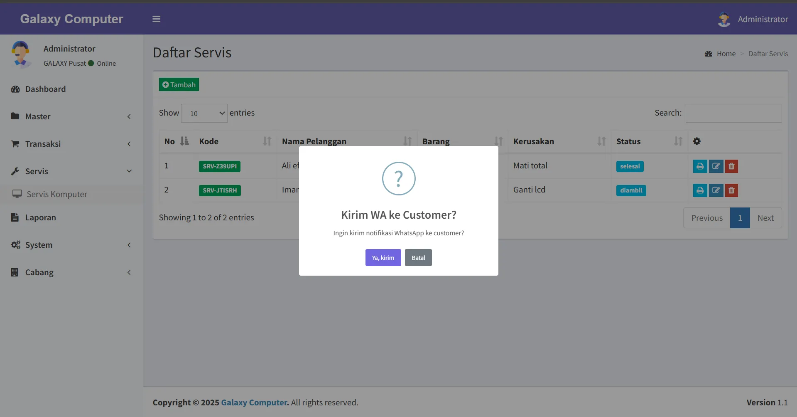This screenshot has width=797, height=417.
Task: Open Laporan from sidebar
Action: (71, 217)
